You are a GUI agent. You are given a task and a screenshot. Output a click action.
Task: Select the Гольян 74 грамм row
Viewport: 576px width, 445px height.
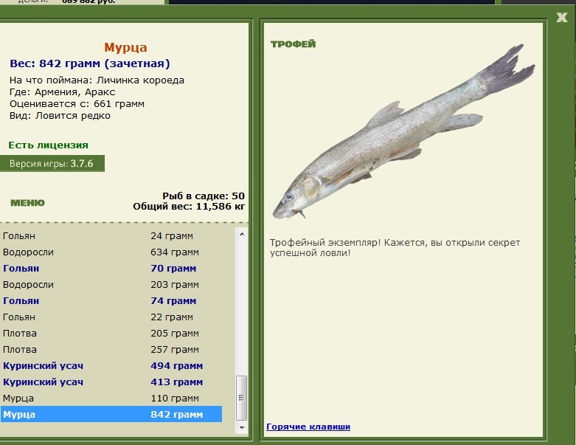click(111, 300)
